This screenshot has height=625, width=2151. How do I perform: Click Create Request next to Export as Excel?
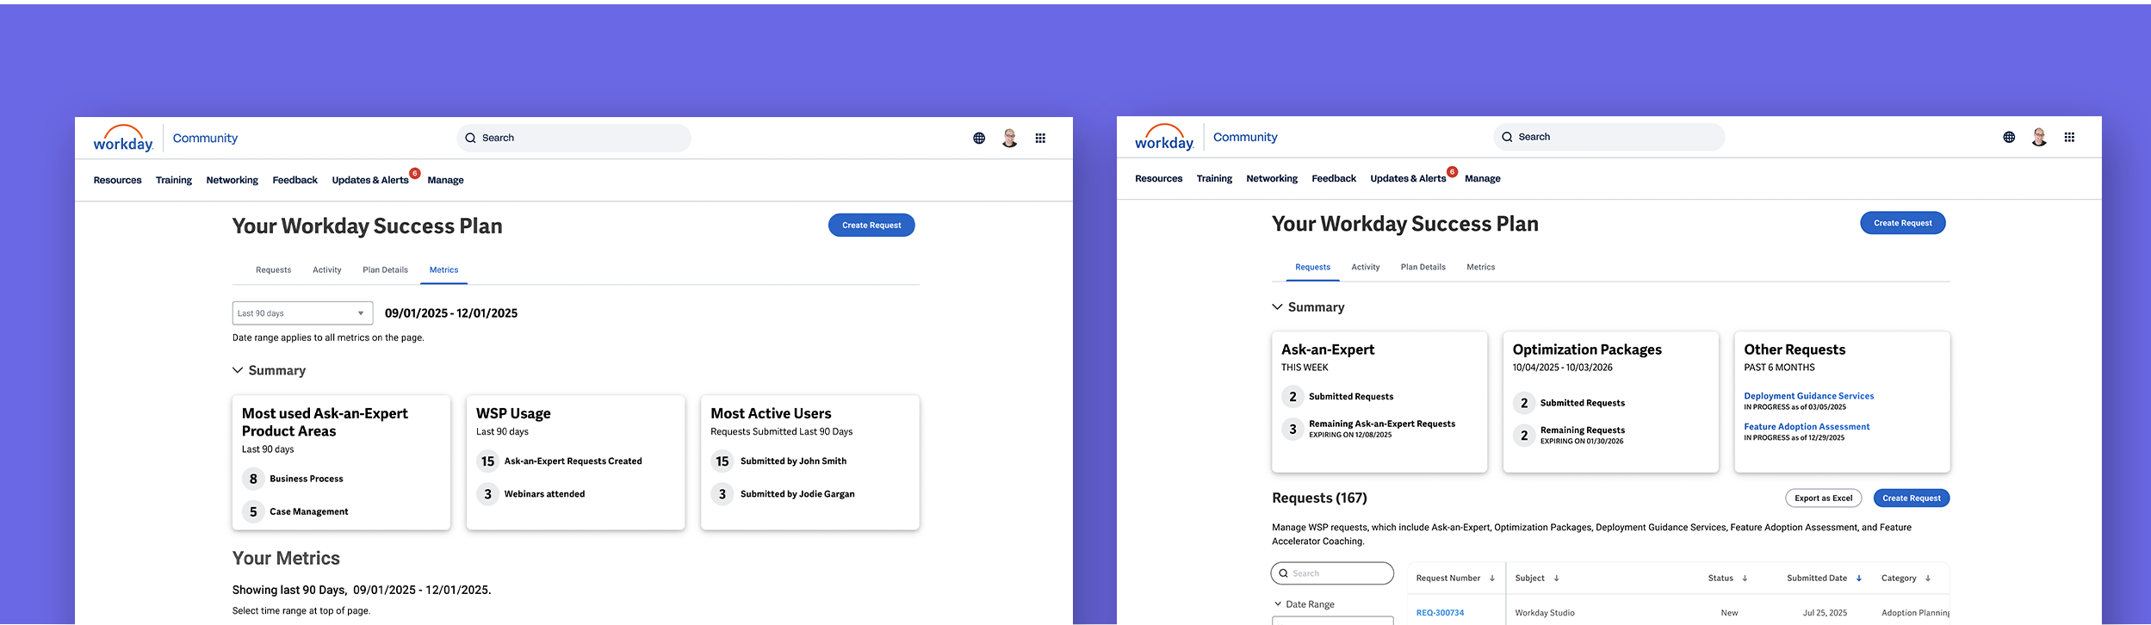coord(1912,498)
